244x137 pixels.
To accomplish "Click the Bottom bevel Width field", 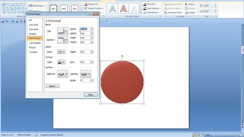I will (x=85, y=38).
